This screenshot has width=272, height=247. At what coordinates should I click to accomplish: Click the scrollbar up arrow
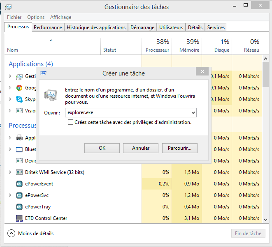[x=265, y=59]
